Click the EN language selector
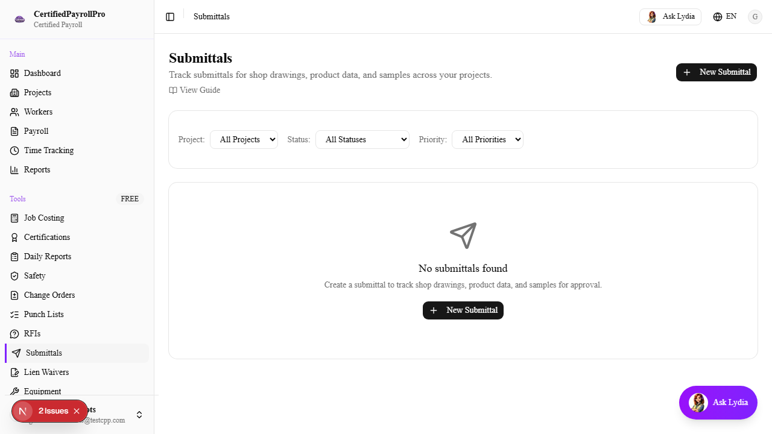This screenshot has height=434, width=772. [724, 16]
